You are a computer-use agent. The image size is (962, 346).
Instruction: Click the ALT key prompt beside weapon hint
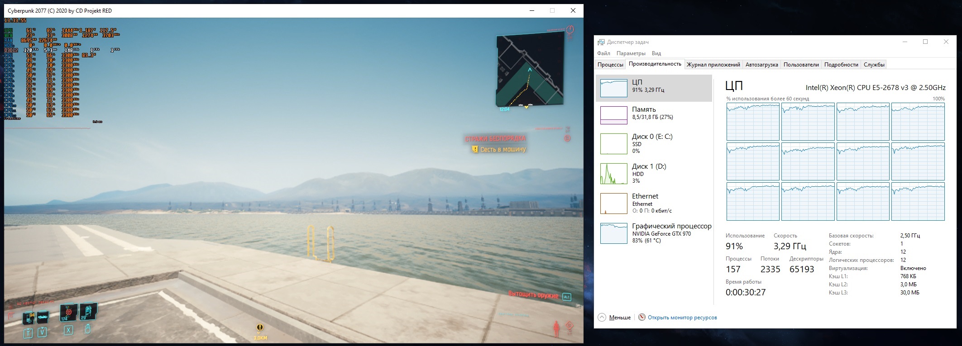(x=567, y=297)
